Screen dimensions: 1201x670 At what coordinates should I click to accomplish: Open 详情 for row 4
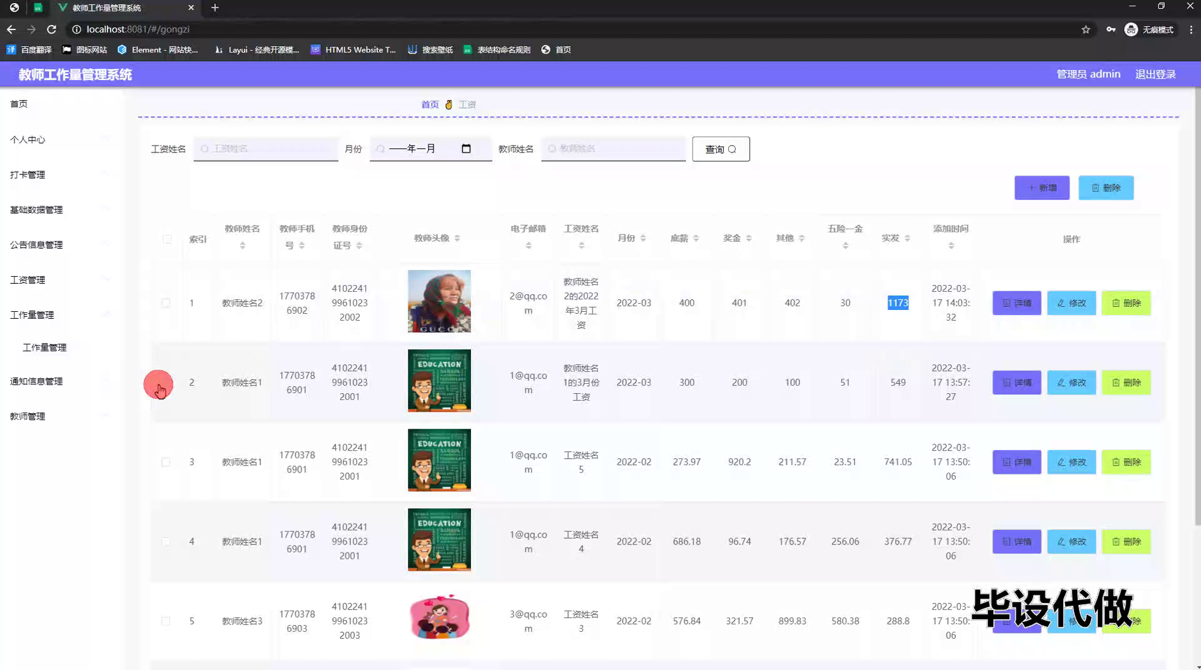pos(1016,541)
